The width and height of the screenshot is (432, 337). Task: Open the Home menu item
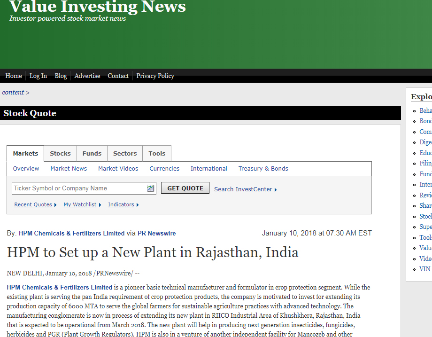coord(14,76)
